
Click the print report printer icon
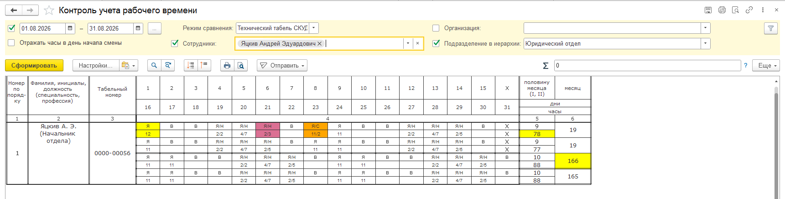[x=227, y=65]
